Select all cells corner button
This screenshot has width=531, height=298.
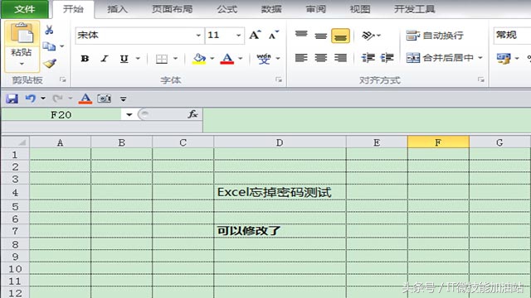15,142
